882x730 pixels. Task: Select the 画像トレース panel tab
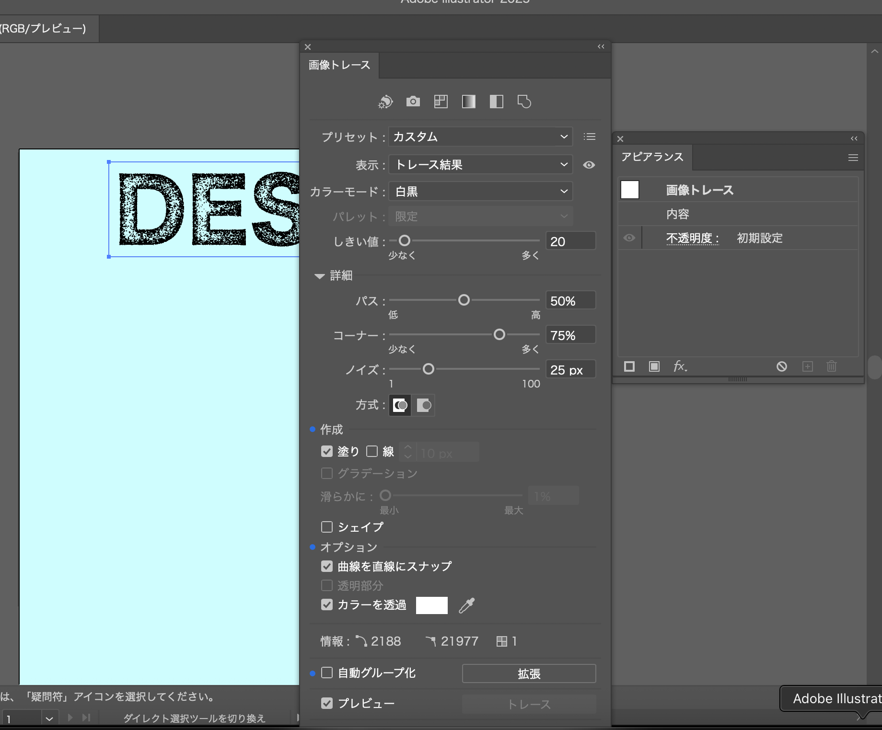coord(339,65)
